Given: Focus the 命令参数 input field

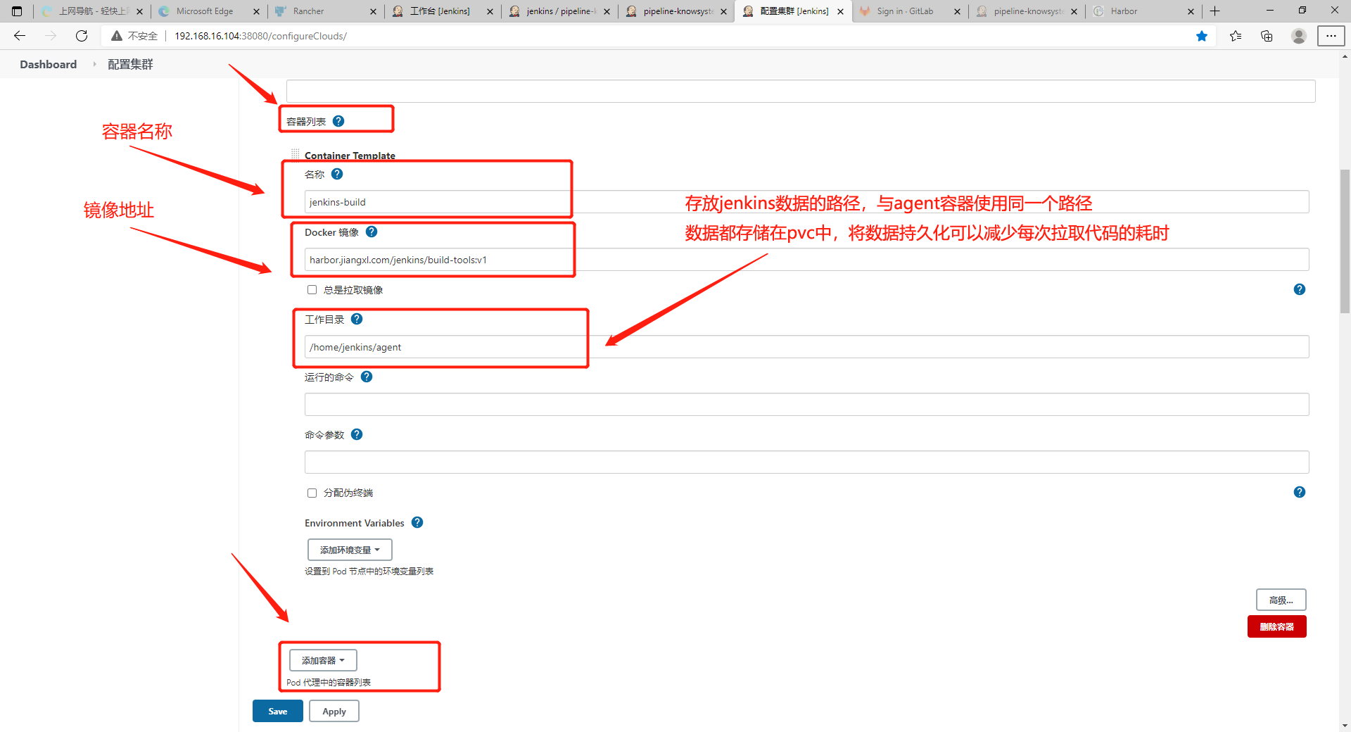Looking at the screenshot, I should 806,462.
